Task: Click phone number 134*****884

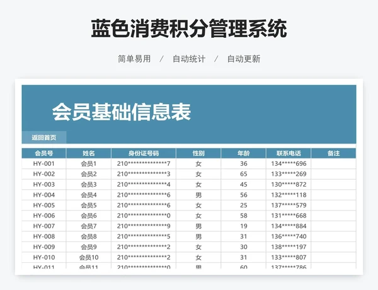Action: (x=289, y=226)
